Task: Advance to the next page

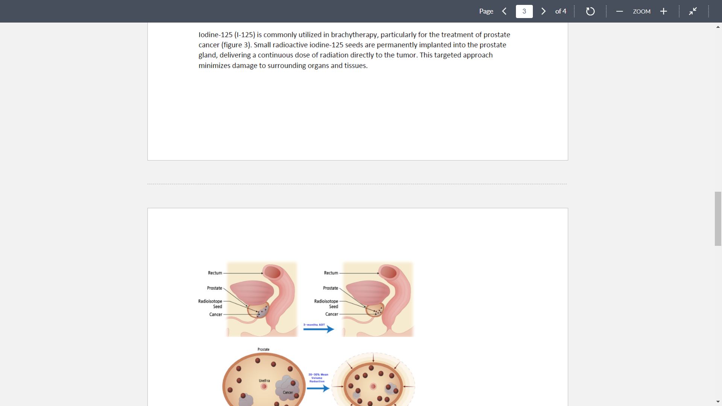Action: click(x=543, y=11)
